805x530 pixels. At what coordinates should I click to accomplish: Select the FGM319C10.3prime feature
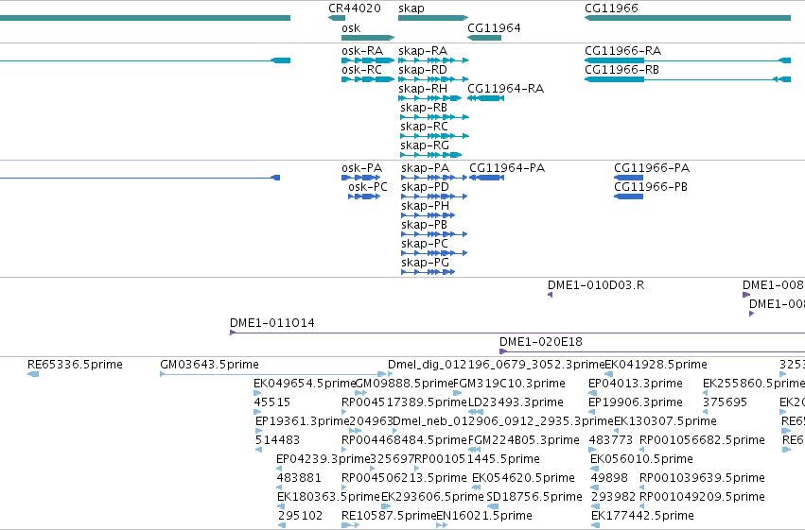457,393
